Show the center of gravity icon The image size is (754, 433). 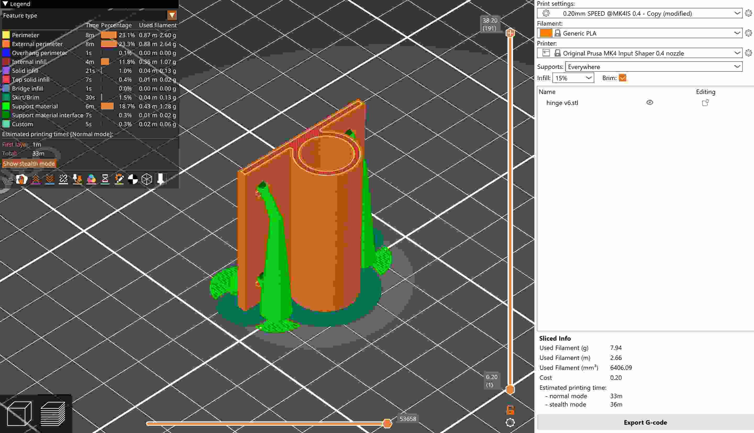132,180
